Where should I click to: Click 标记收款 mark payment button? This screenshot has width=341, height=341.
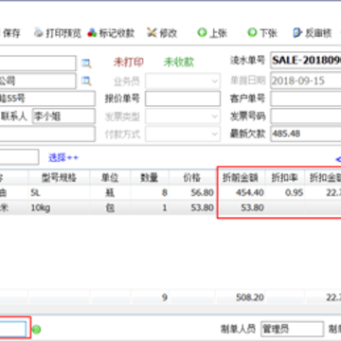pyautogui.click(x=111, y=33)
